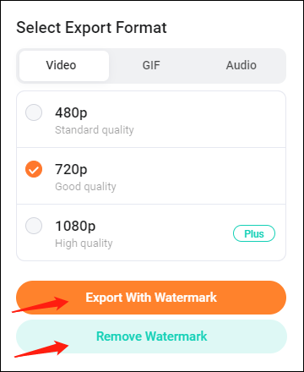Screen dimensions: 304x372
Task: Switch to the GIF tab
Action: [151, 66]
